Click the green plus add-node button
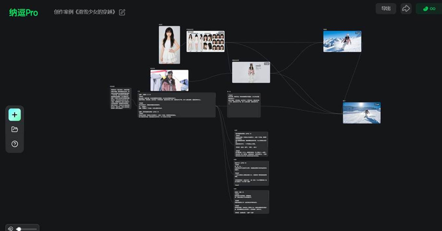442x231 pixels. coord(14,115)
